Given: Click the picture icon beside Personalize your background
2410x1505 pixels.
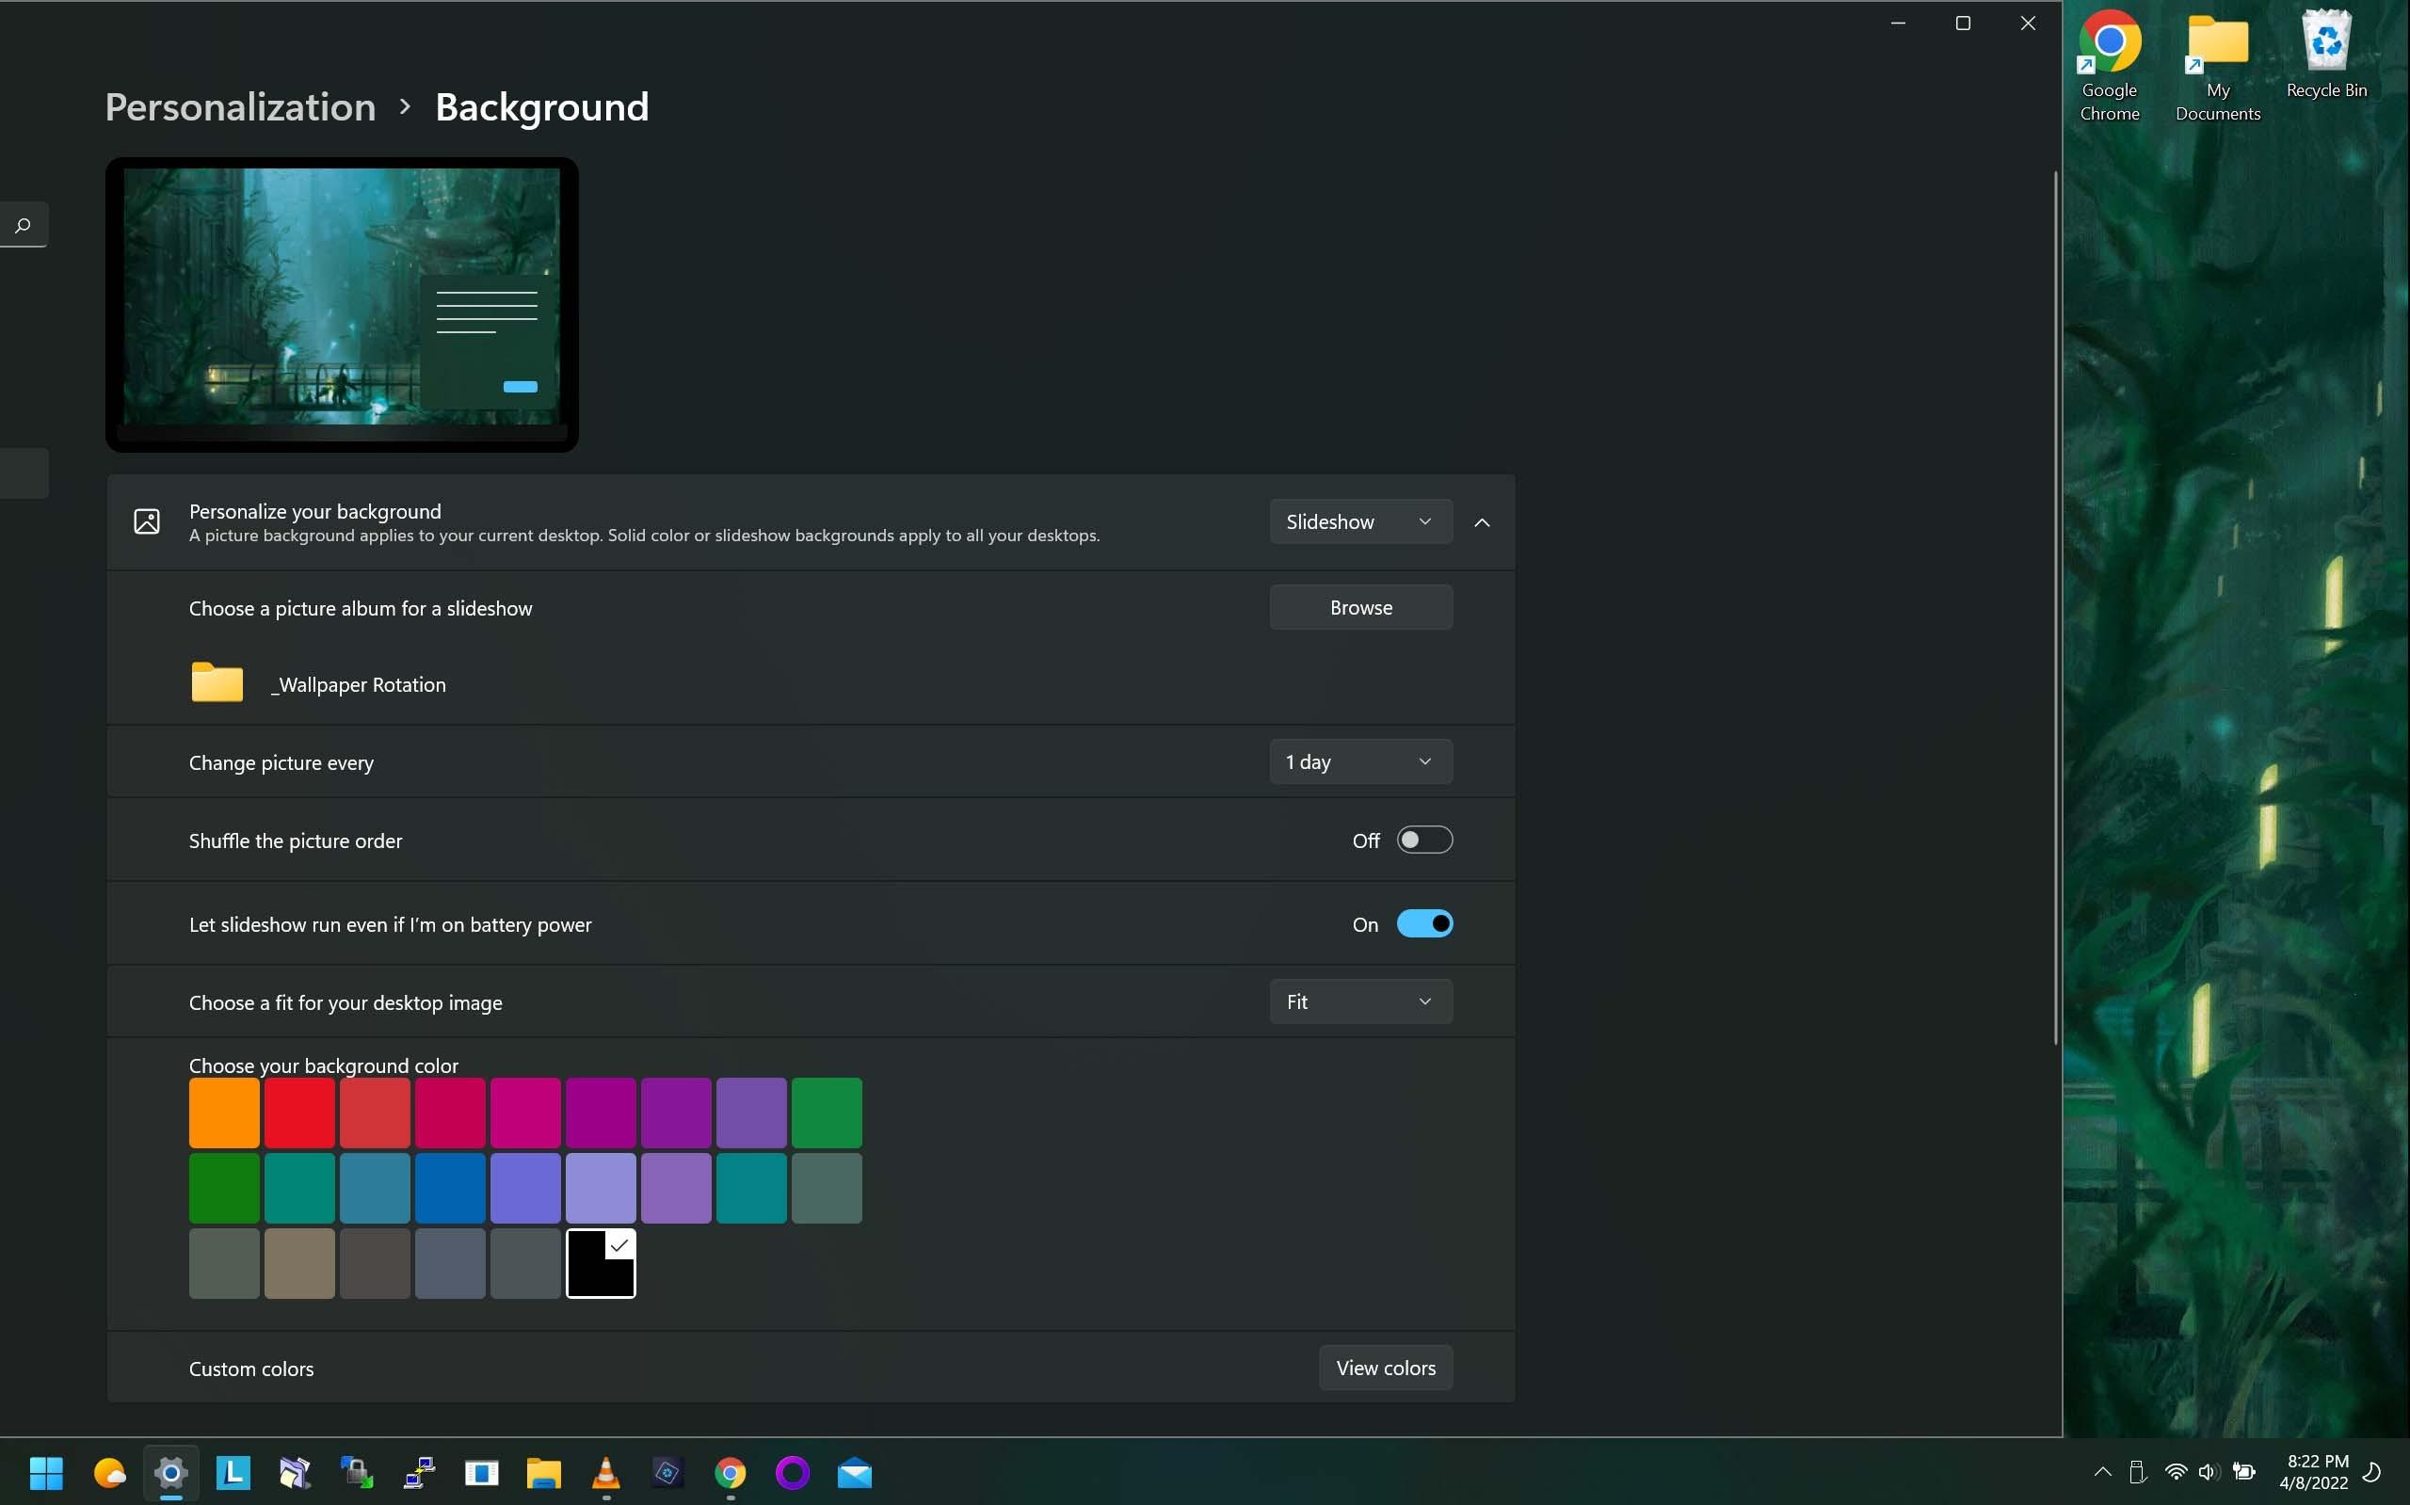Looking at the screenshot, I should click(x=146, y=521).
